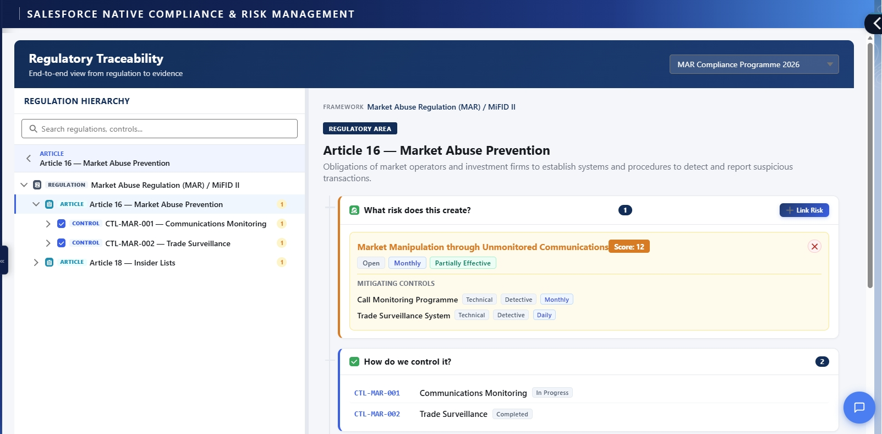
Task: Toggle the CTL-MAR-001 Communications Monitoring checkbox
Action: (62, 224)
